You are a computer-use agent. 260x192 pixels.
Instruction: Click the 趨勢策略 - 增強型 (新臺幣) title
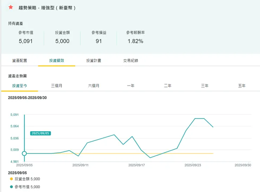(x=47, y=8)
